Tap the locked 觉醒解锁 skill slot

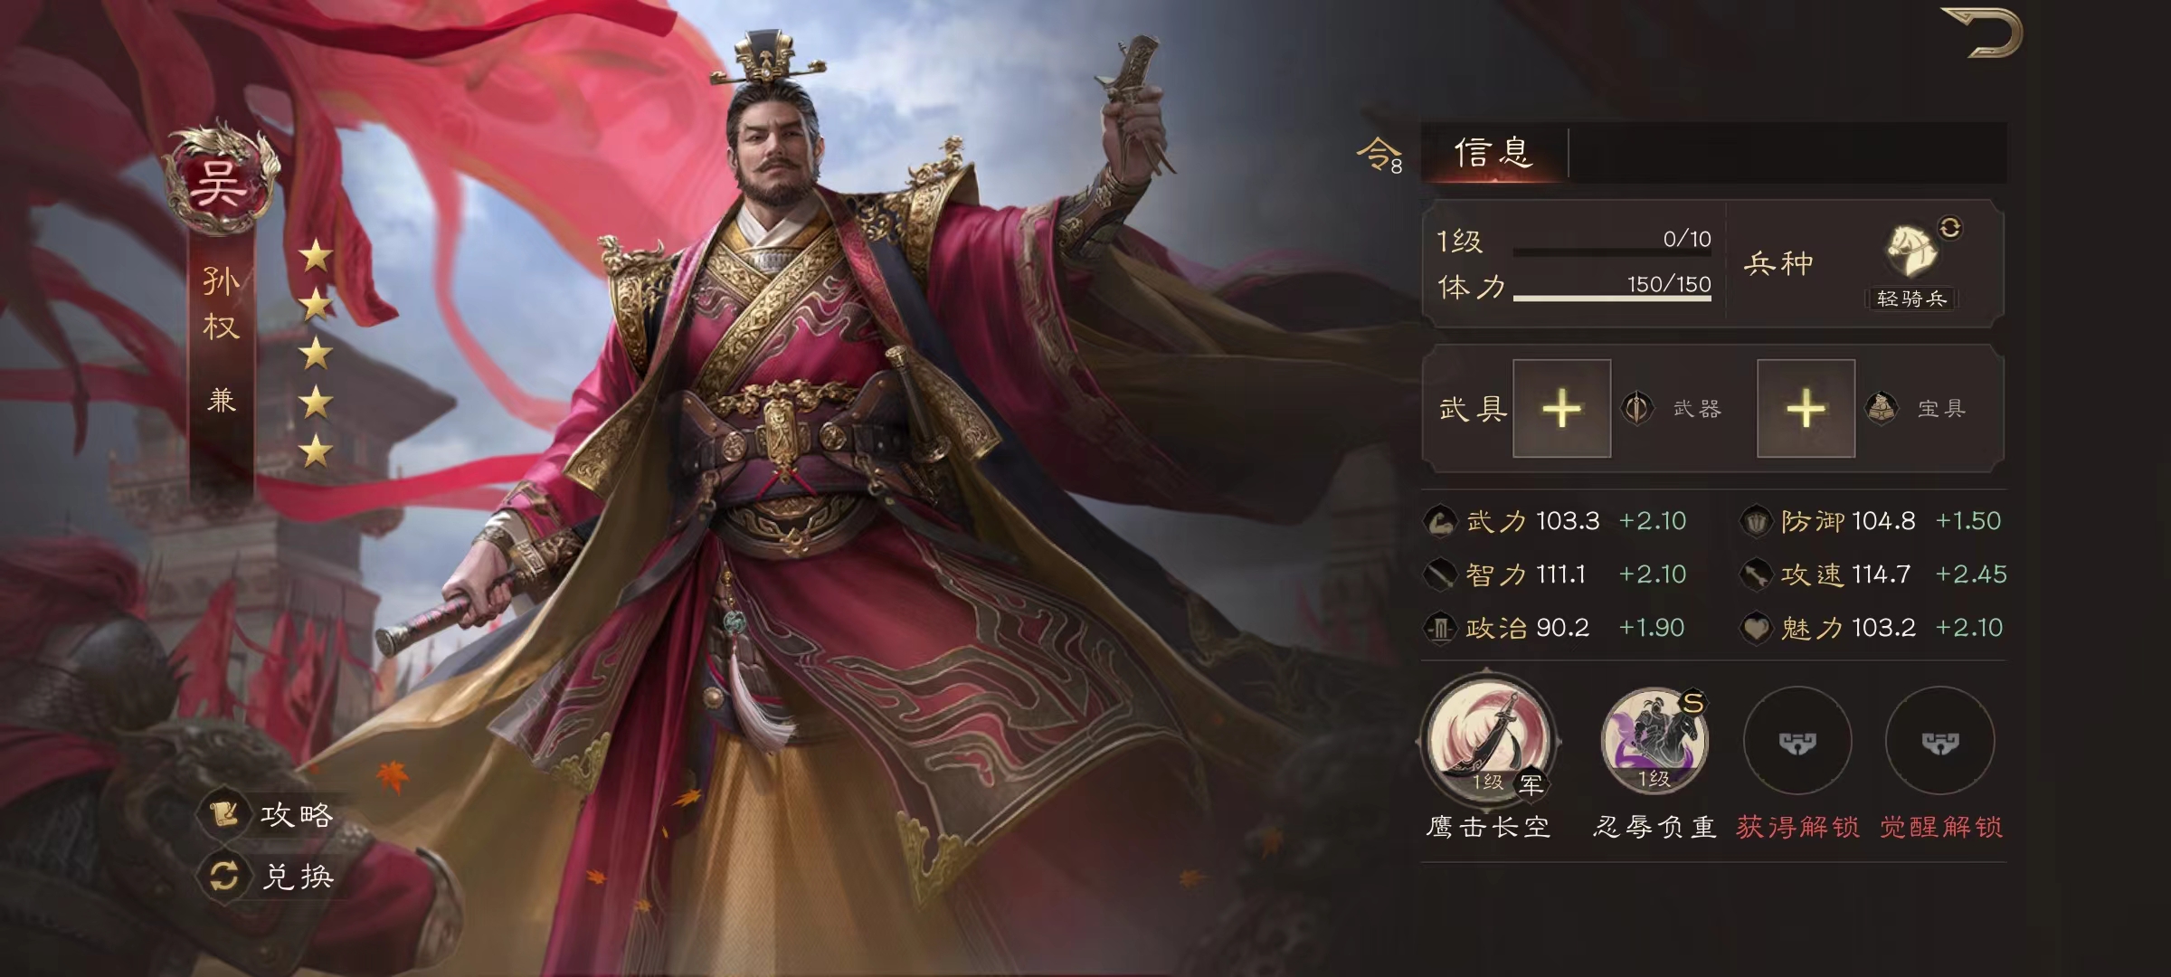1939,741
